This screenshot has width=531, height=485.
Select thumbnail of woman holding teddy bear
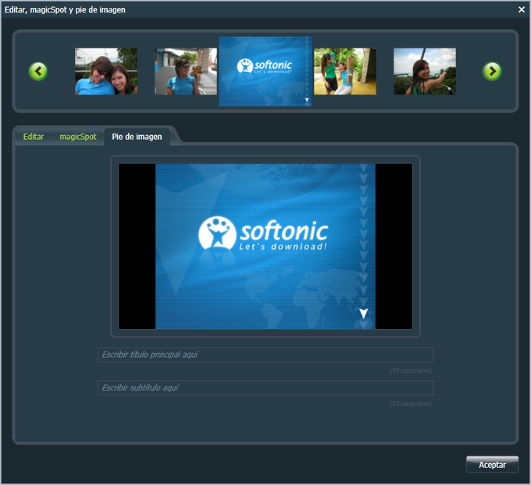[186, 71]
